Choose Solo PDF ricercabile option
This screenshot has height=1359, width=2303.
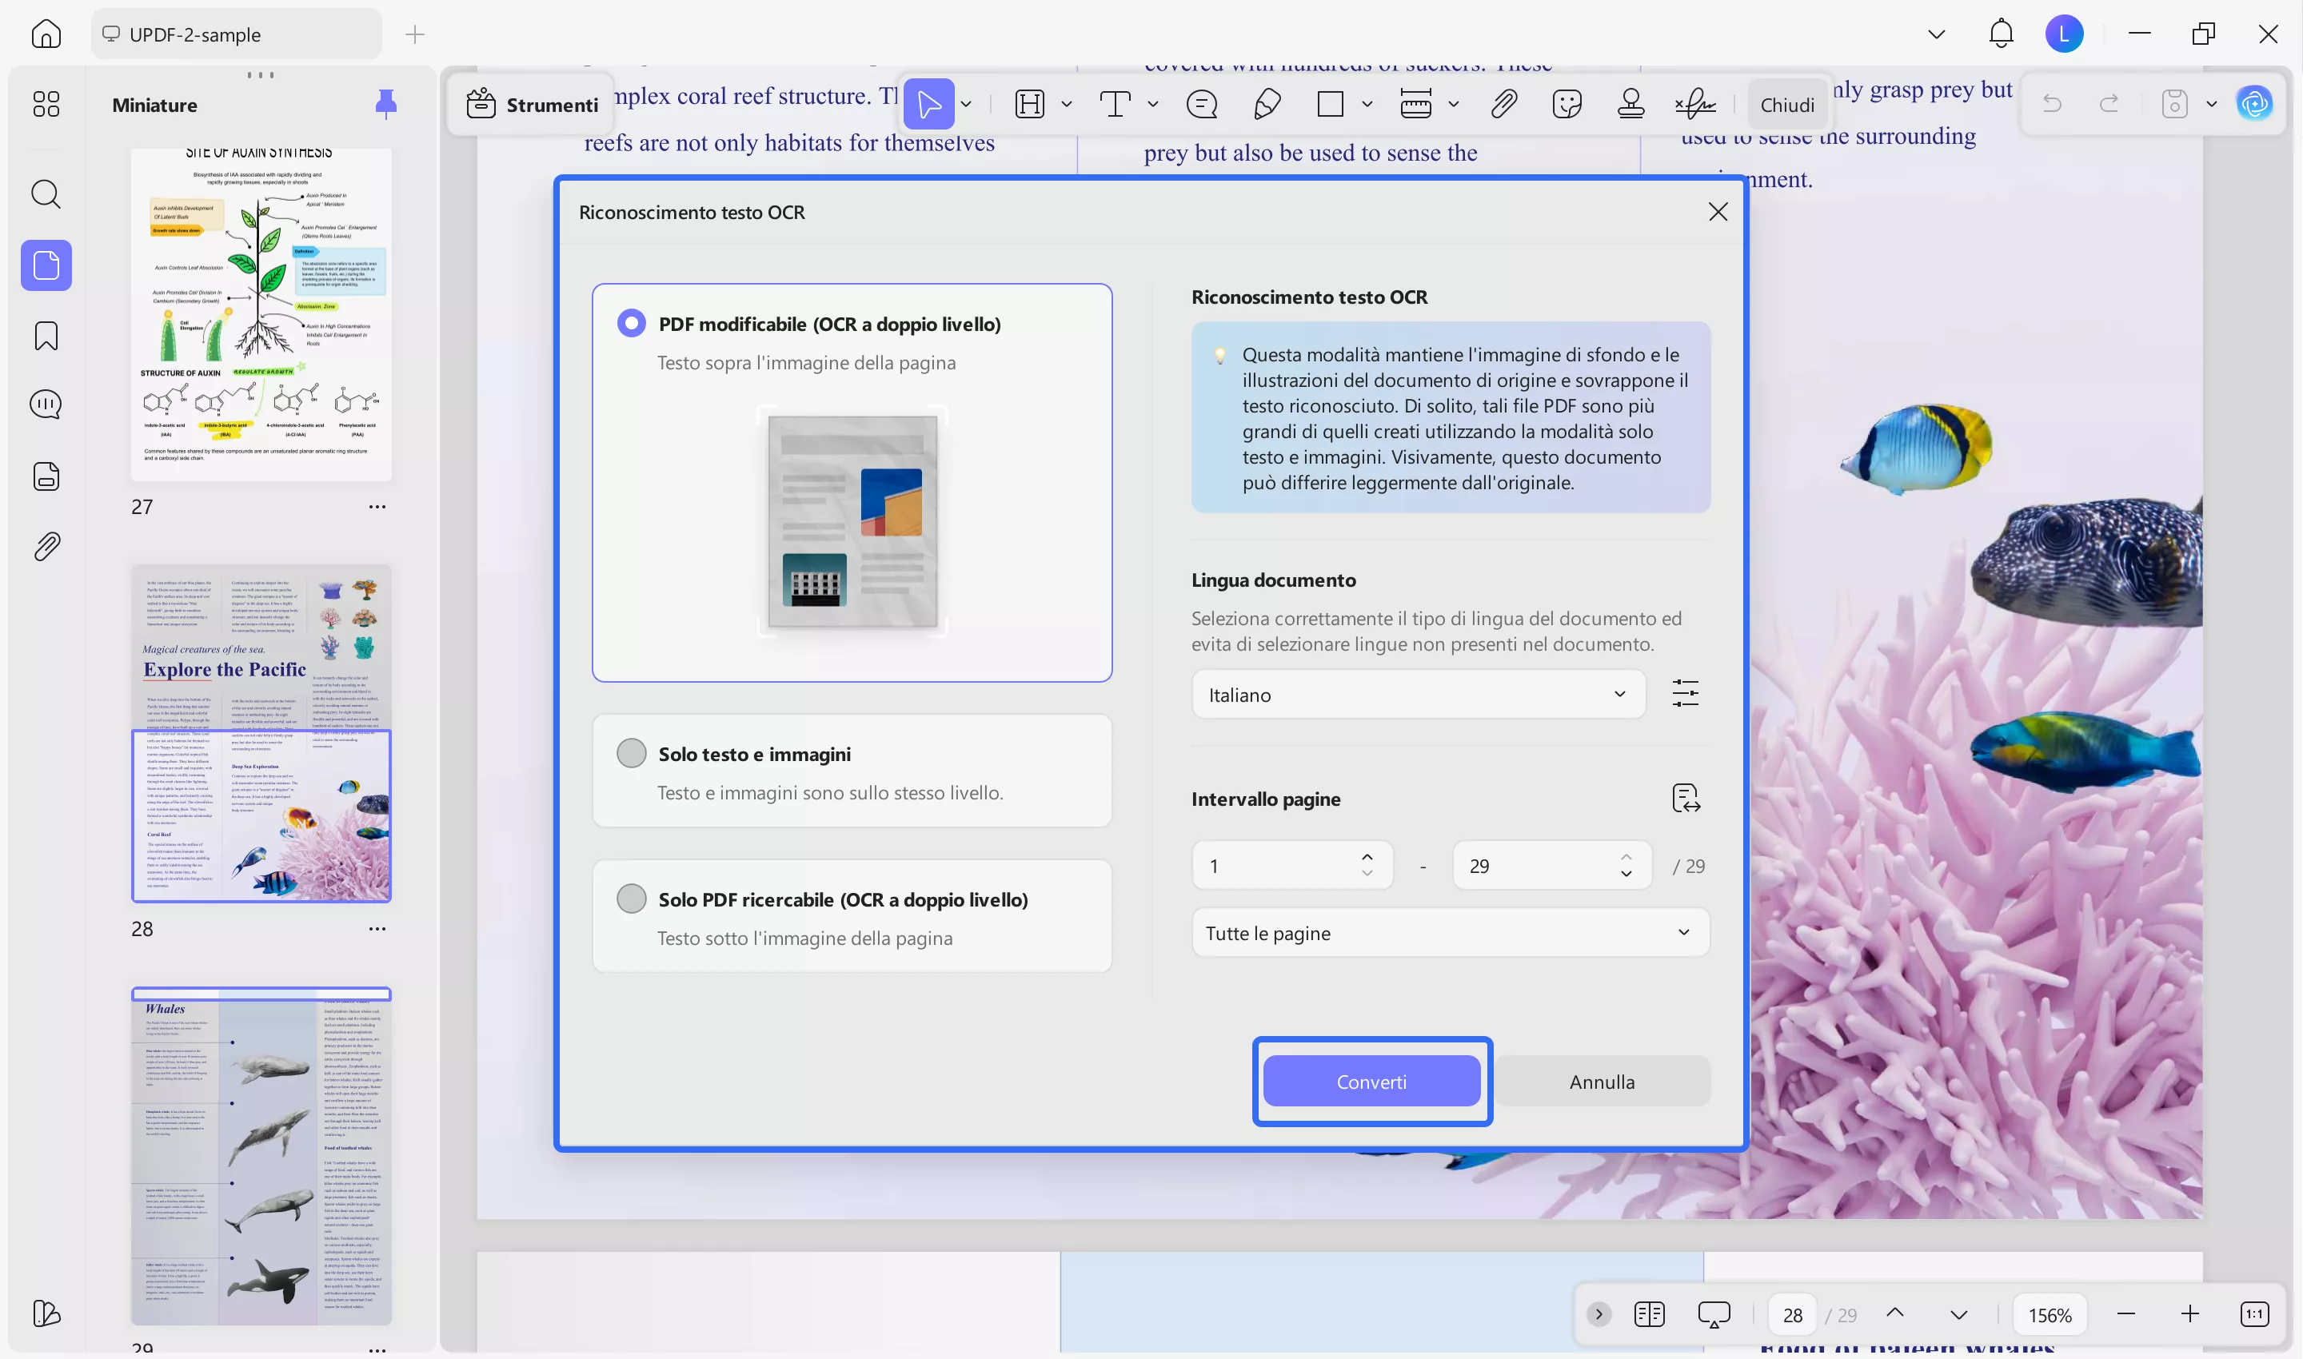[x=631, y=899]
